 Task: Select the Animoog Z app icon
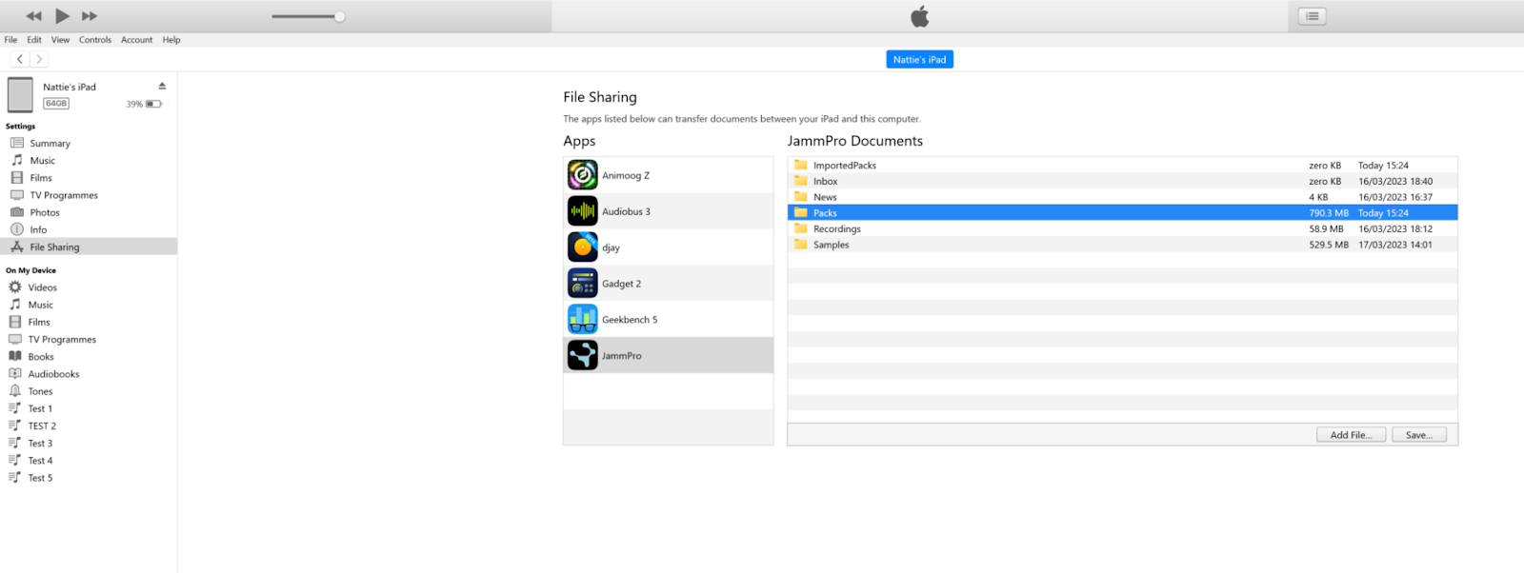(x=582, y=175)
